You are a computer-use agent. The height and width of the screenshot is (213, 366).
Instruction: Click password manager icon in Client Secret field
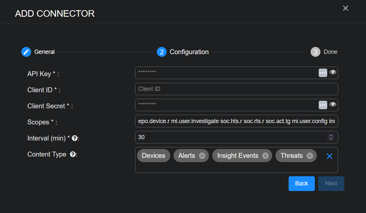[x=323, y=105]
